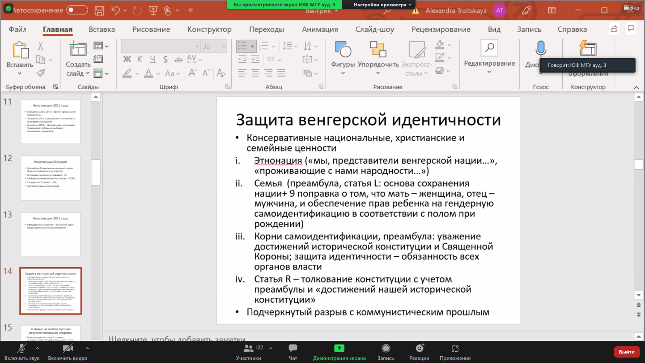Open font name combo box
Screen dimensions: 645x363
pyautogui.click(x=160, y=46)
